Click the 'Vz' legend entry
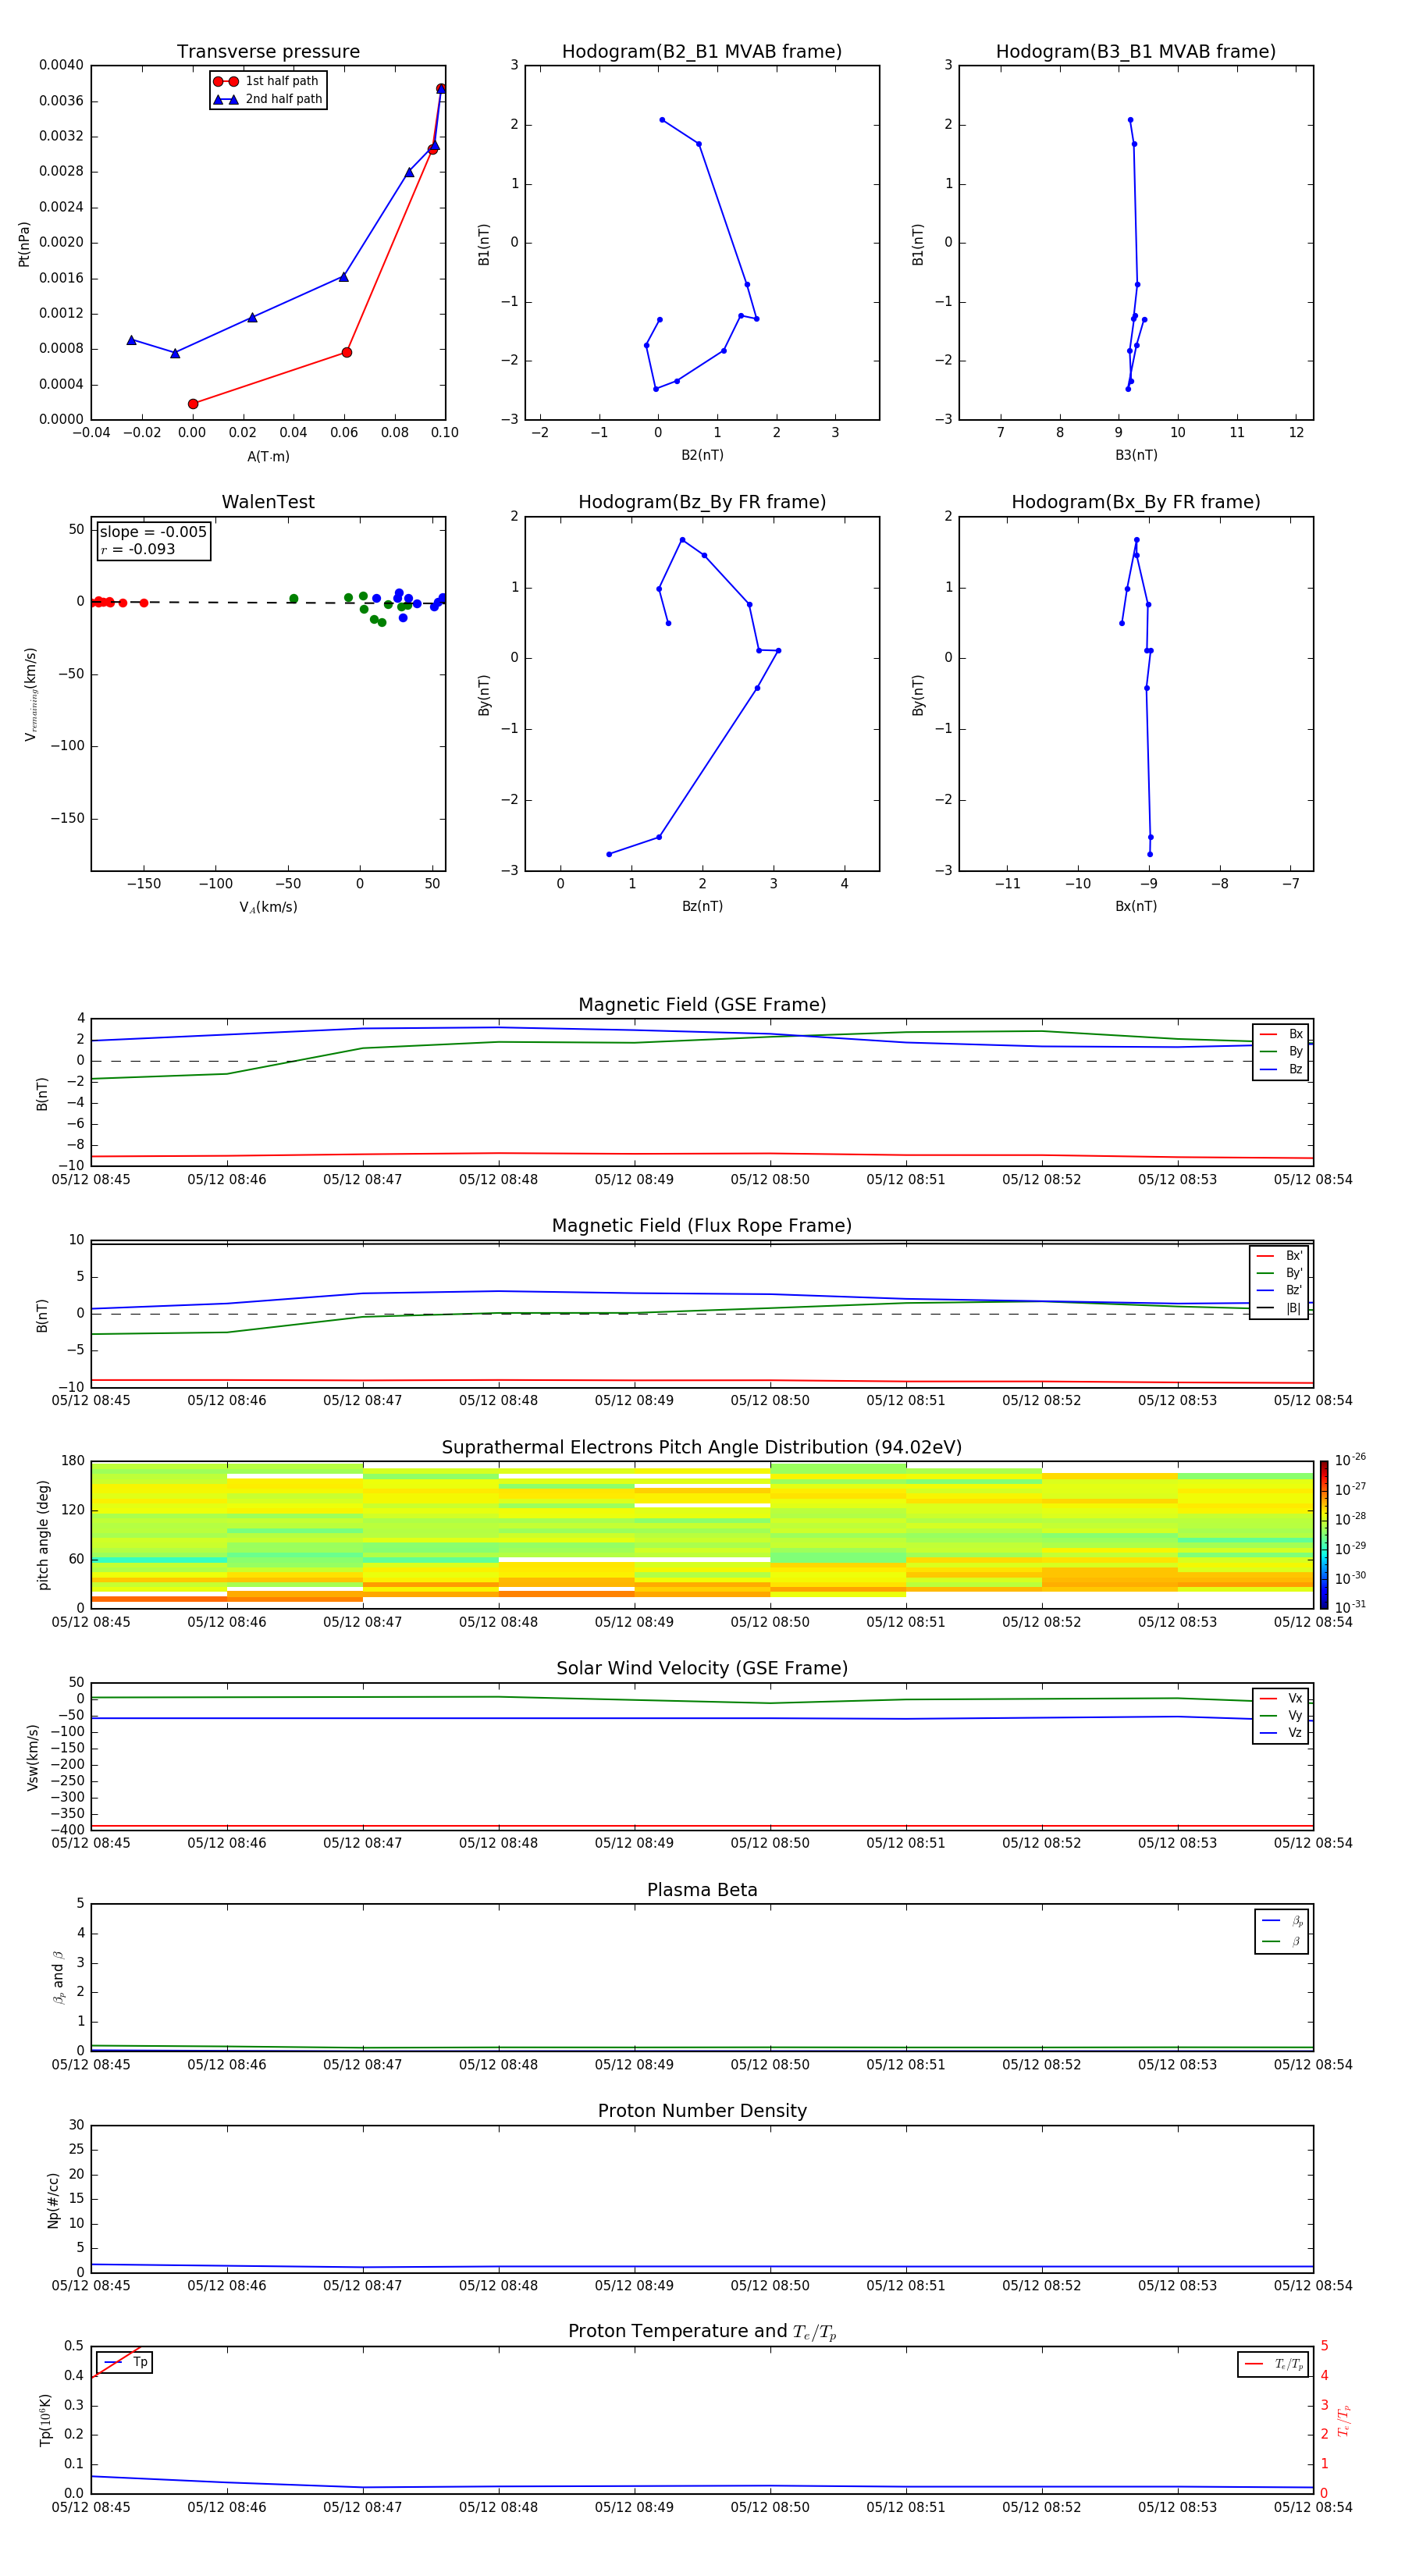 (1281, 1733)
